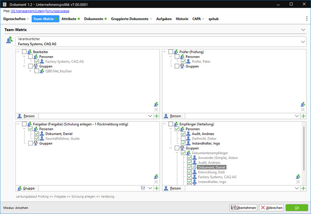Click filter settings icon in Freigeber panel

click(143, 188)
